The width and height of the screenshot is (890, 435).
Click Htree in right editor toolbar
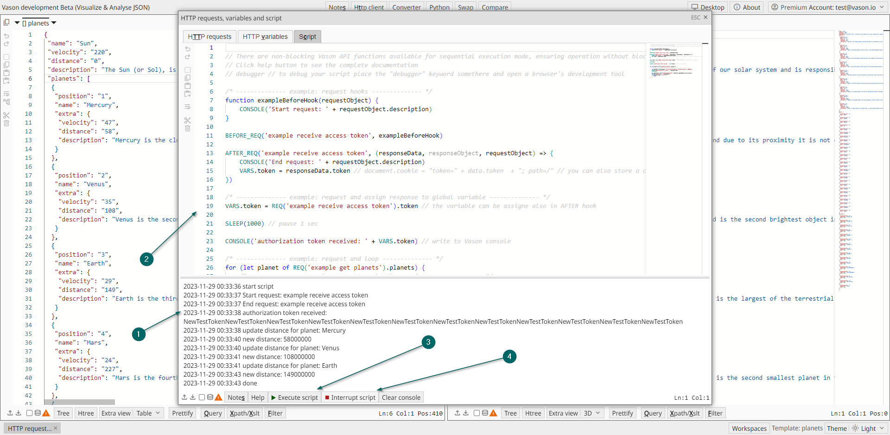click(x=533, y=413)
